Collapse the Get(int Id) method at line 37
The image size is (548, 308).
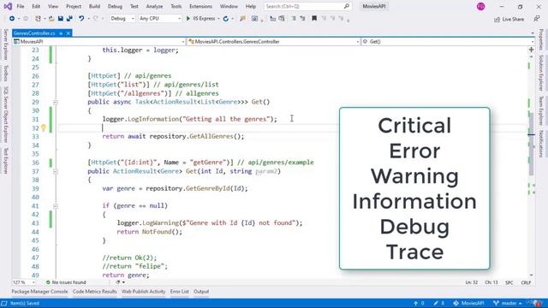(55, 171)
